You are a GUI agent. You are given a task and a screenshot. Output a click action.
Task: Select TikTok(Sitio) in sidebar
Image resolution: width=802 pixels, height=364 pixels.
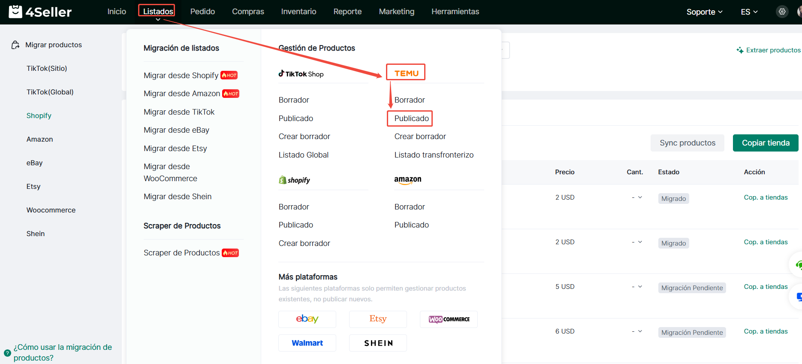(47, 68)
